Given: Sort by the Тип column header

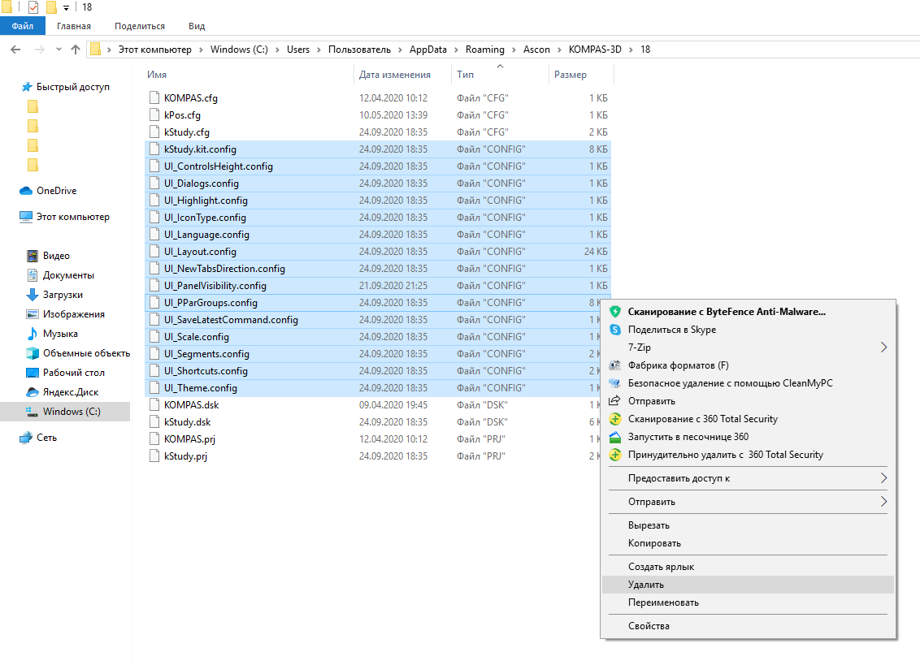Looking at the screenshot, I should [x=500, y=75].
